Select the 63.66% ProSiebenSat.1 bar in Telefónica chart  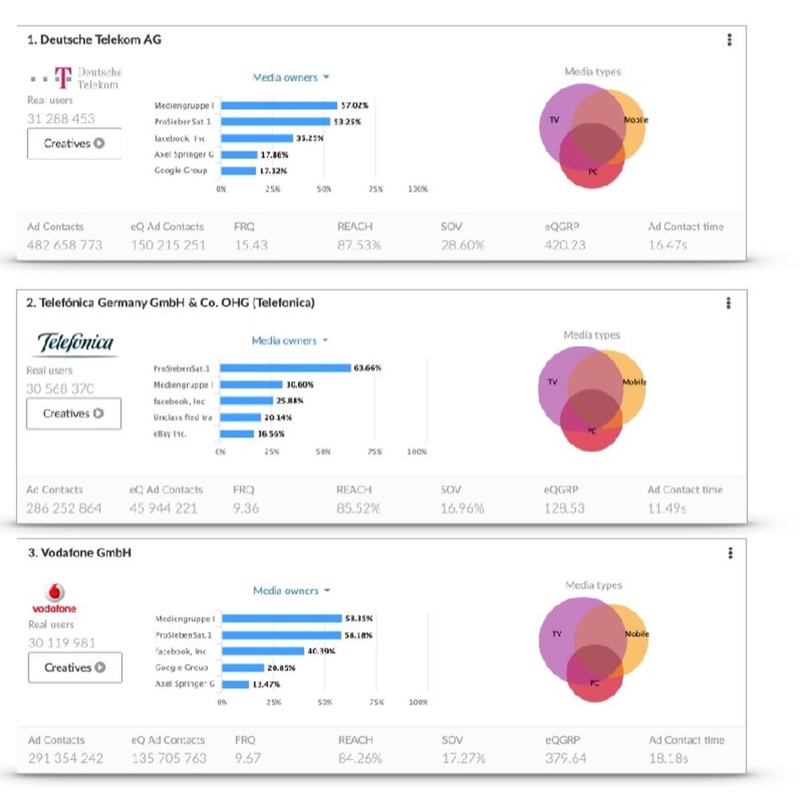285,368
